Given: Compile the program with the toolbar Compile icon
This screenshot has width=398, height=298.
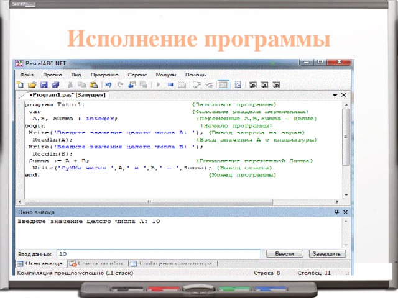Looking at the screenshot, I should pyautogui.click(x=182, y=84).
